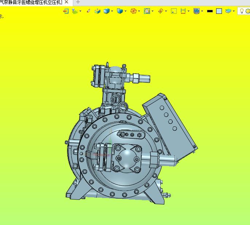
Task: Select the eraser pencil tool
Action: point(89,11)
